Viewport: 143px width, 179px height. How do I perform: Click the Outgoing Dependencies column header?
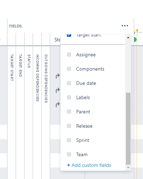click(46, 78)
